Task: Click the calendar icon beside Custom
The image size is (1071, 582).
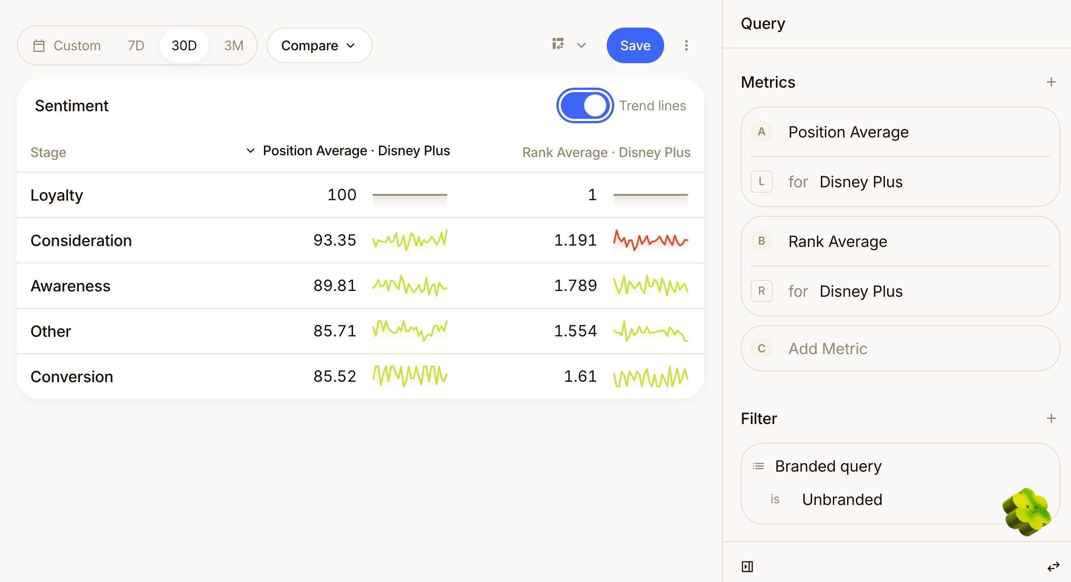Action: pos(39,46)
